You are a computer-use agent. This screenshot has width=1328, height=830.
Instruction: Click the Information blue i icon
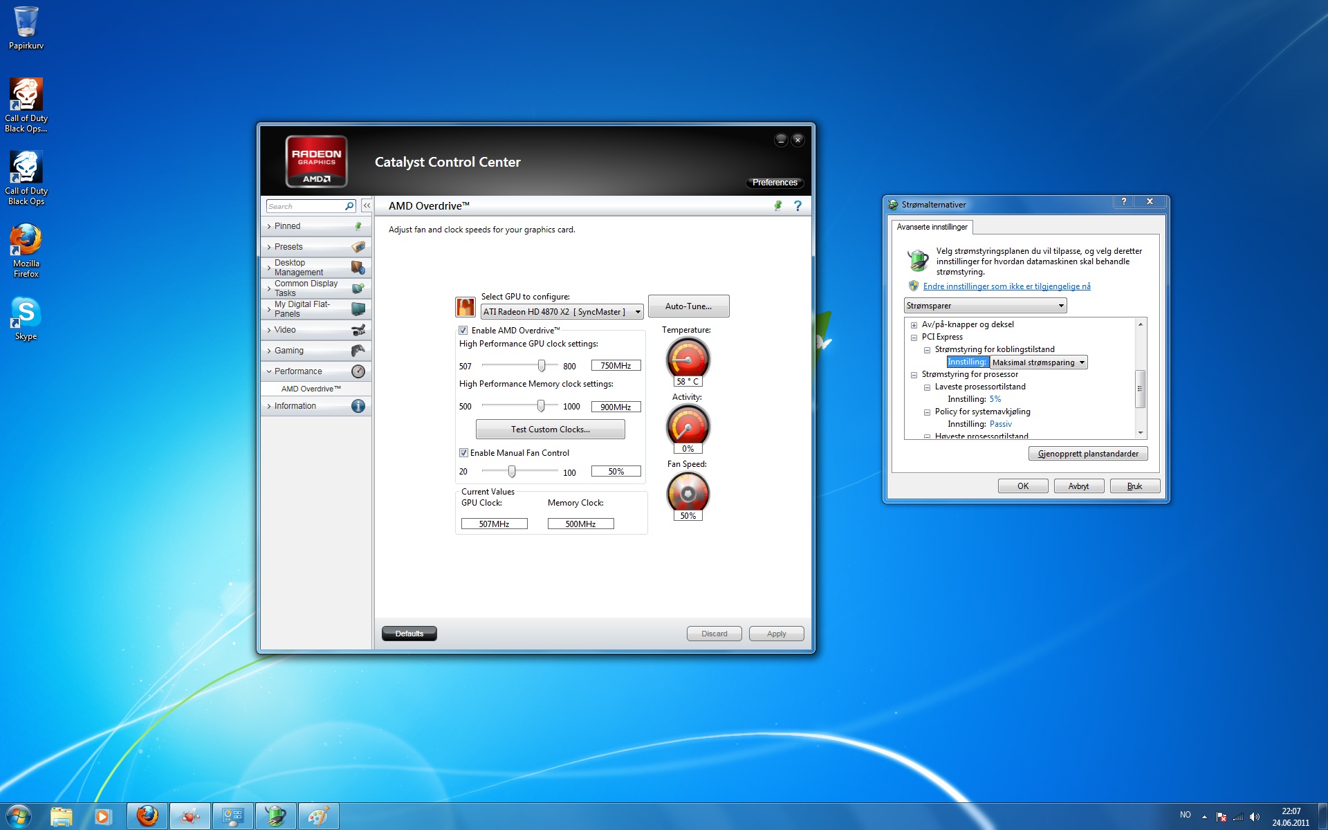point(358,406)
